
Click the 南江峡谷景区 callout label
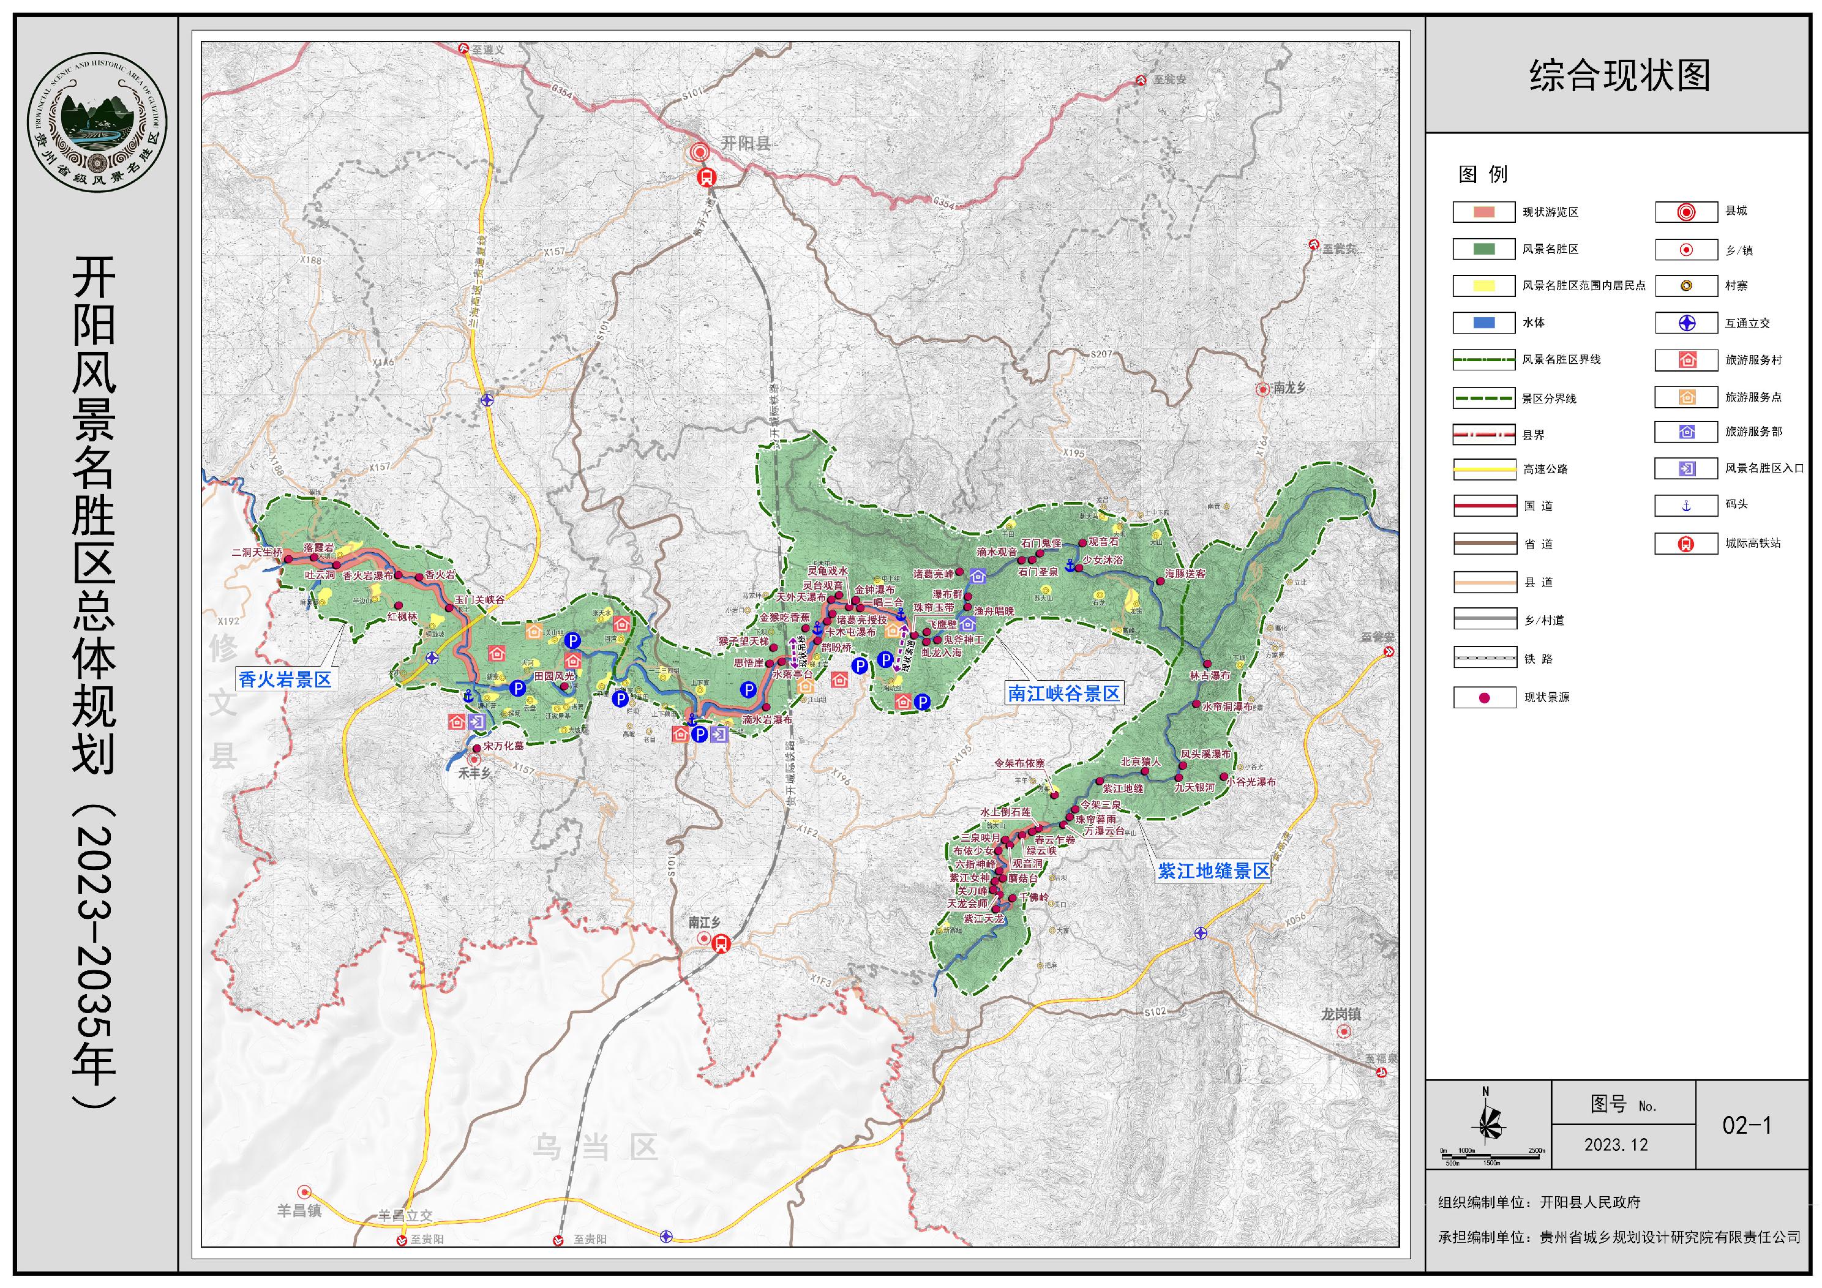1063,693
